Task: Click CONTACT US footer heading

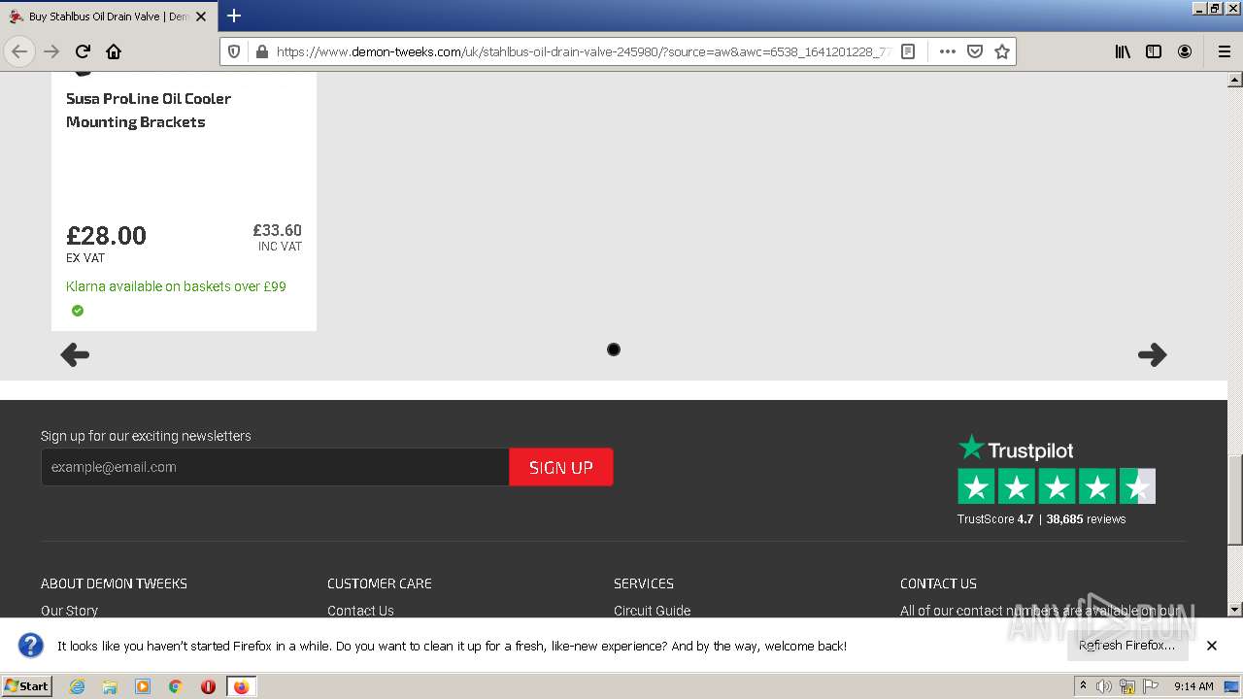Action: pos(938,583)
